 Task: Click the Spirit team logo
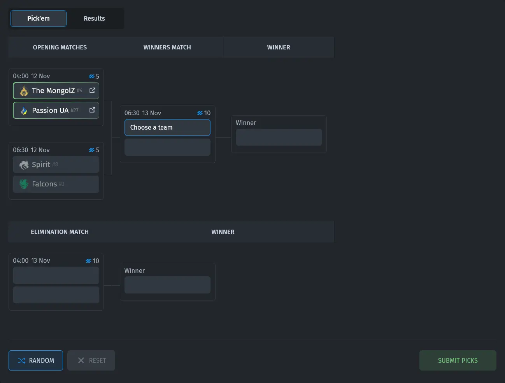[x=24, y=165]
